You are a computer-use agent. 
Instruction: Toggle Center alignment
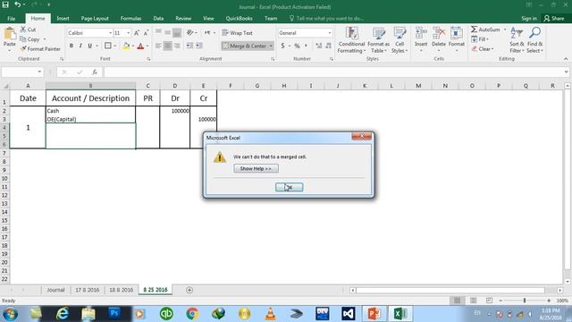(167, 46)
